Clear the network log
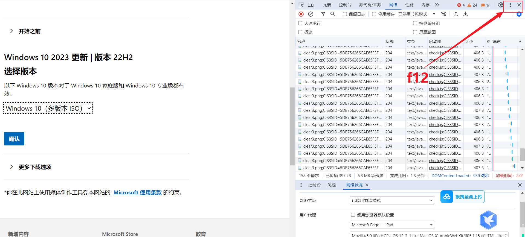 point(311,14)
